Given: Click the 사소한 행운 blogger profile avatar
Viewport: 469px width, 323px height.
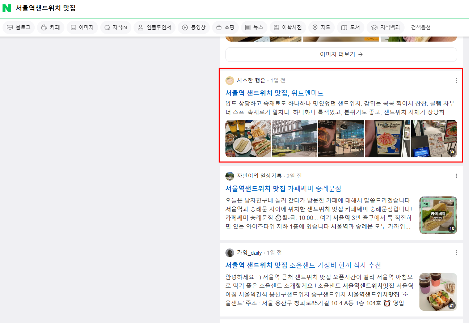Looking at the screenshot, I should tap(230, 80).
